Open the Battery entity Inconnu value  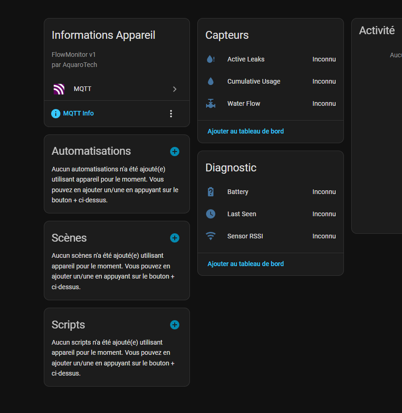tap(324, 192)
